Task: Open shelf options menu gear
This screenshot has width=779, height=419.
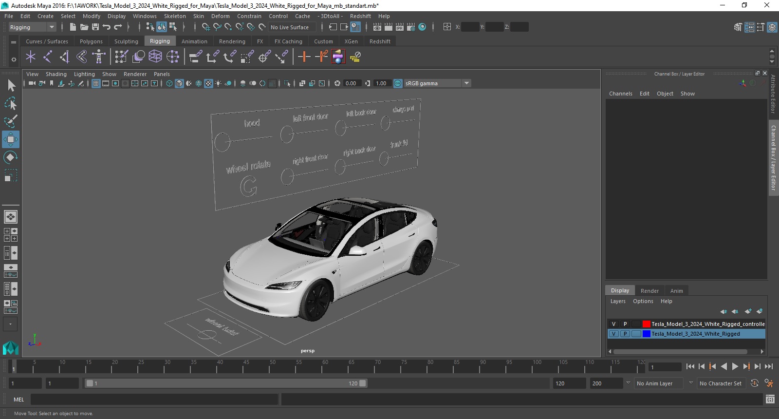Action: click(x=14, y=59)
